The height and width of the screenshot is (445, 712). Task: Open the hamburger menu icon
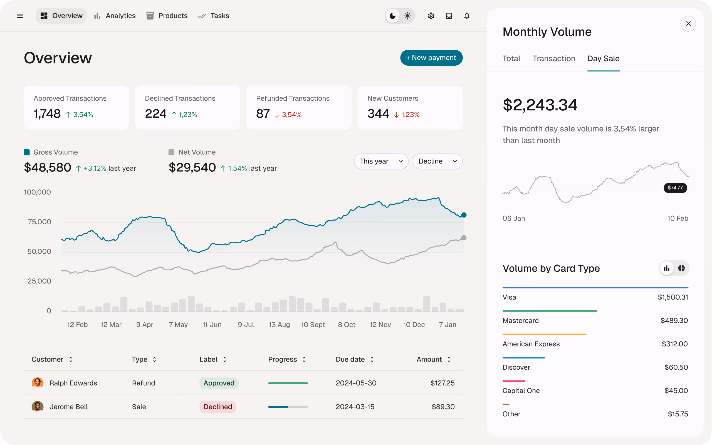click(x=20, y=16)
